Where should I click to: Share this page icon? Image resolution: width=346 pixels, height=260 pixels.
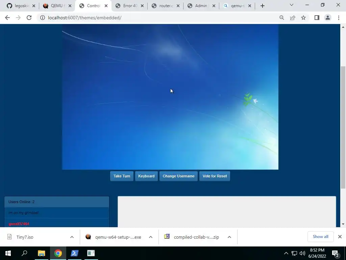click(x=293, y=18)
